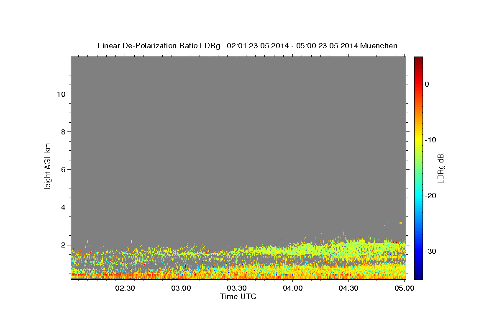
Task: Click the 04:00 time tick label
Action: click(293, 288)
